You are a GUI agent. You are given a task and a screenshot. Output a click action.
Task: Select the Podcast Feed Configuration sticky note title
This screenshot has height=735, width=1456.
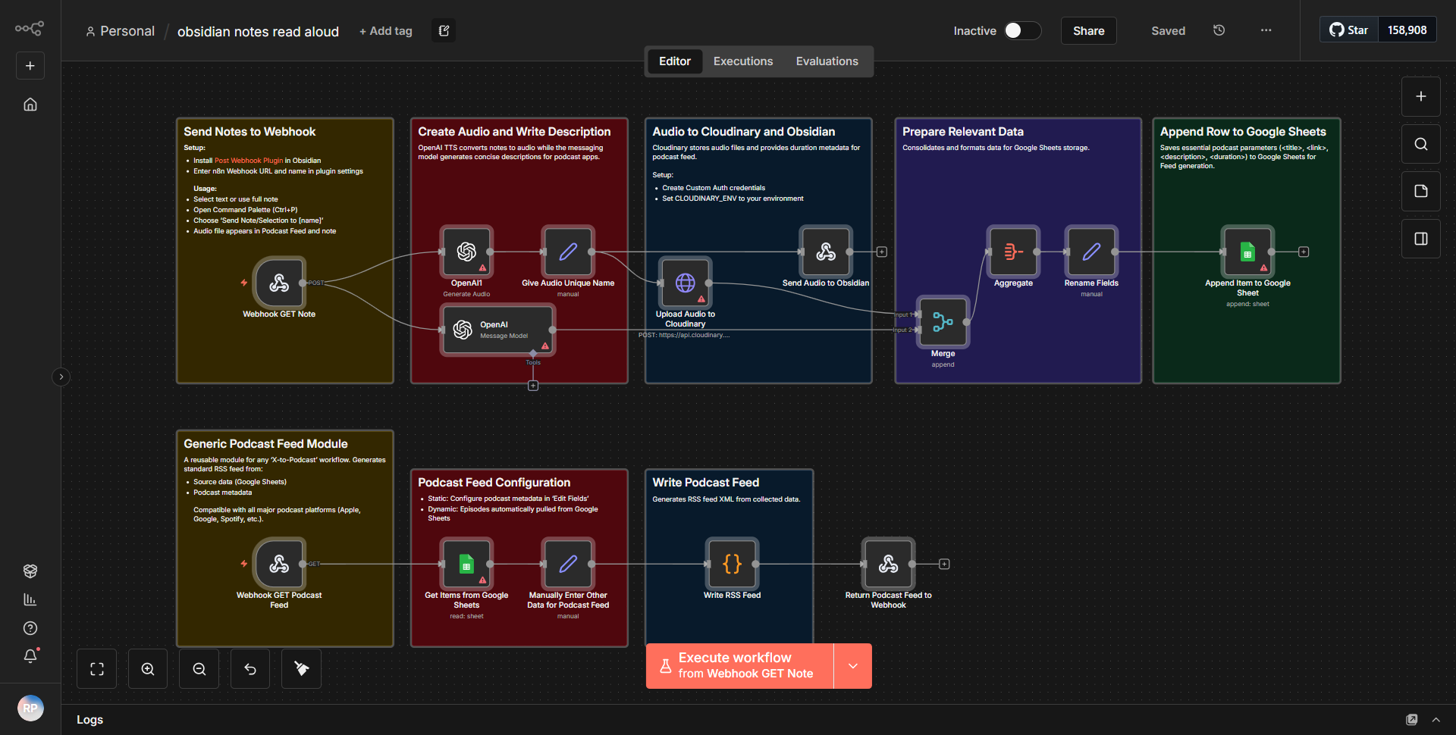click(494, 483)
